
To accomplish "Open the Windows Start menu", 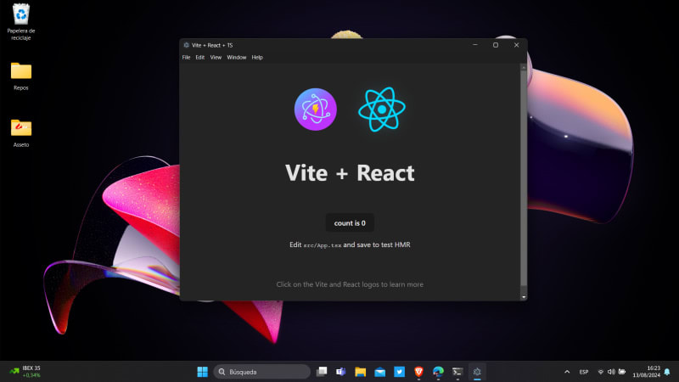I will (x=202, y=372).
